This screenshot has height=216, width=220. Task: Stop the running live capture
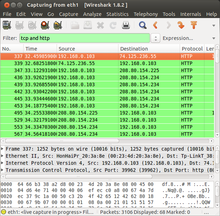click(45, 25)
